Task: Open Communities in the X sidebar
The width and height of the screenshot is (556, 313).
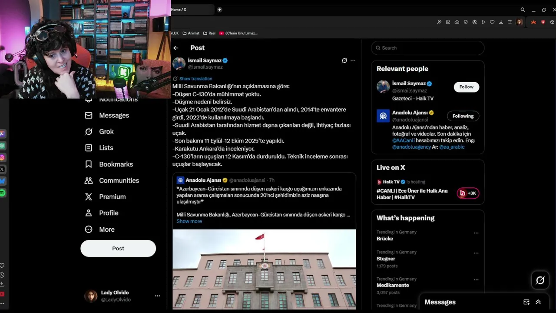Action: [112, 180]
